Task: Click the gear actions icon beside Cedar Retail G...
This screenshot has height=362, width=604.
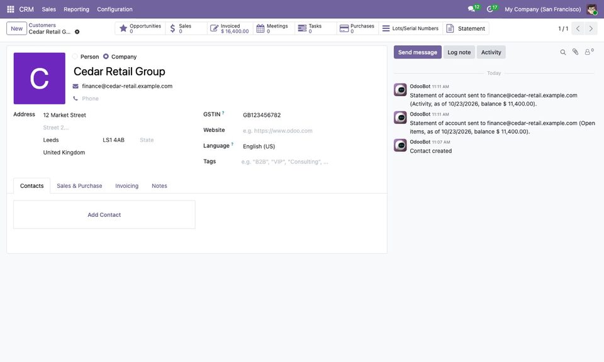Action: point(77,32)
